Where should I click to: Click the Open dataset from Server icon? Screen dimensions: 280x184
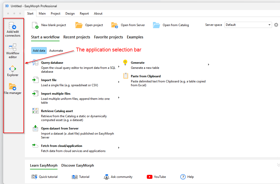coord(35,128)
